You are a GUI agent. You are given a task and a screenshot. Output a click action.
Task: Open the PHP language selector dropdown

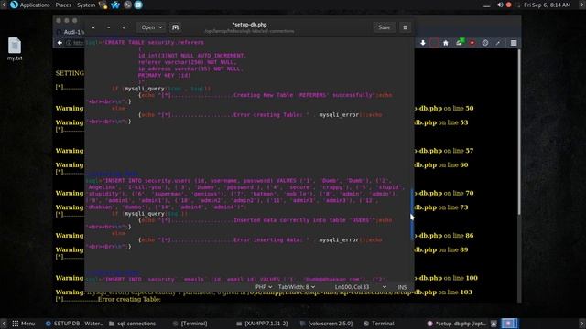point(264,287)
